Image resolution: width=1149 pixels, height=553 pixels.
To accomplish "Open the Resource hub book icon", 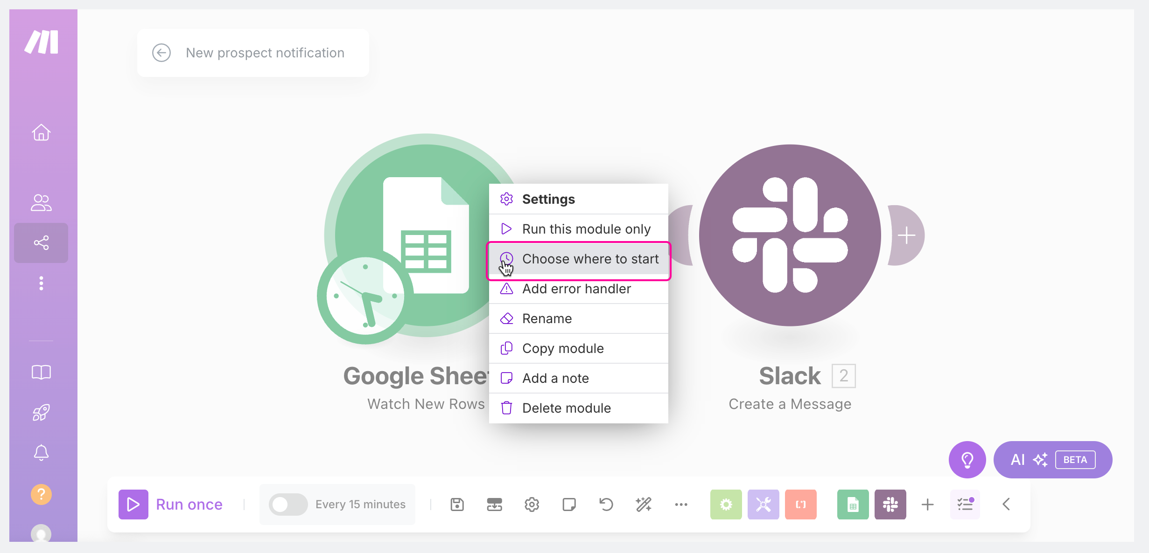I will (x=41, y=372).
